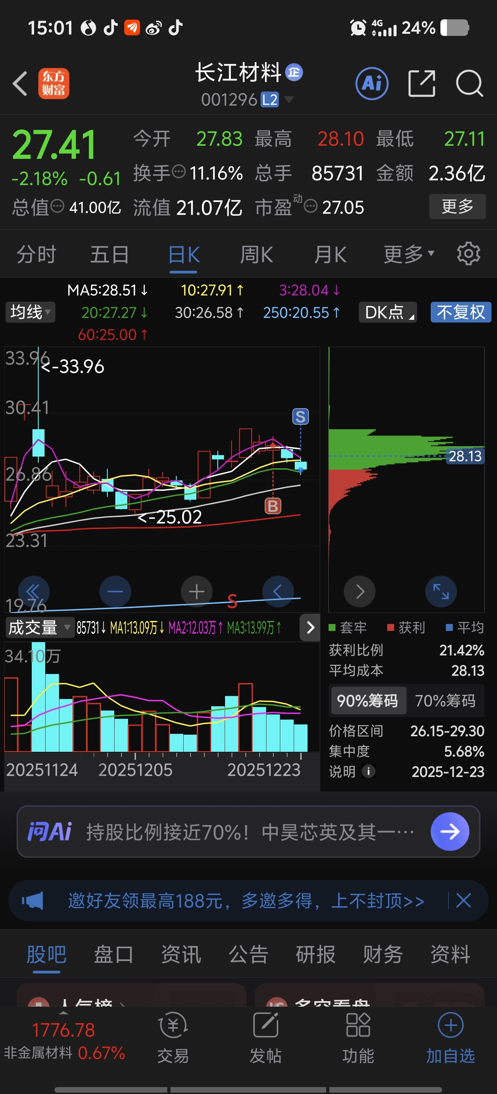Select 70%筹码 option
This screenshot has height=1094, width=497.
[445, 700]
